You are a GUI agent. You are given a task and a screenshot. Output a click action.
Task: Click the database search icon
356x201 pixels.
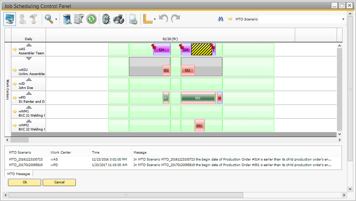[67, 19]
